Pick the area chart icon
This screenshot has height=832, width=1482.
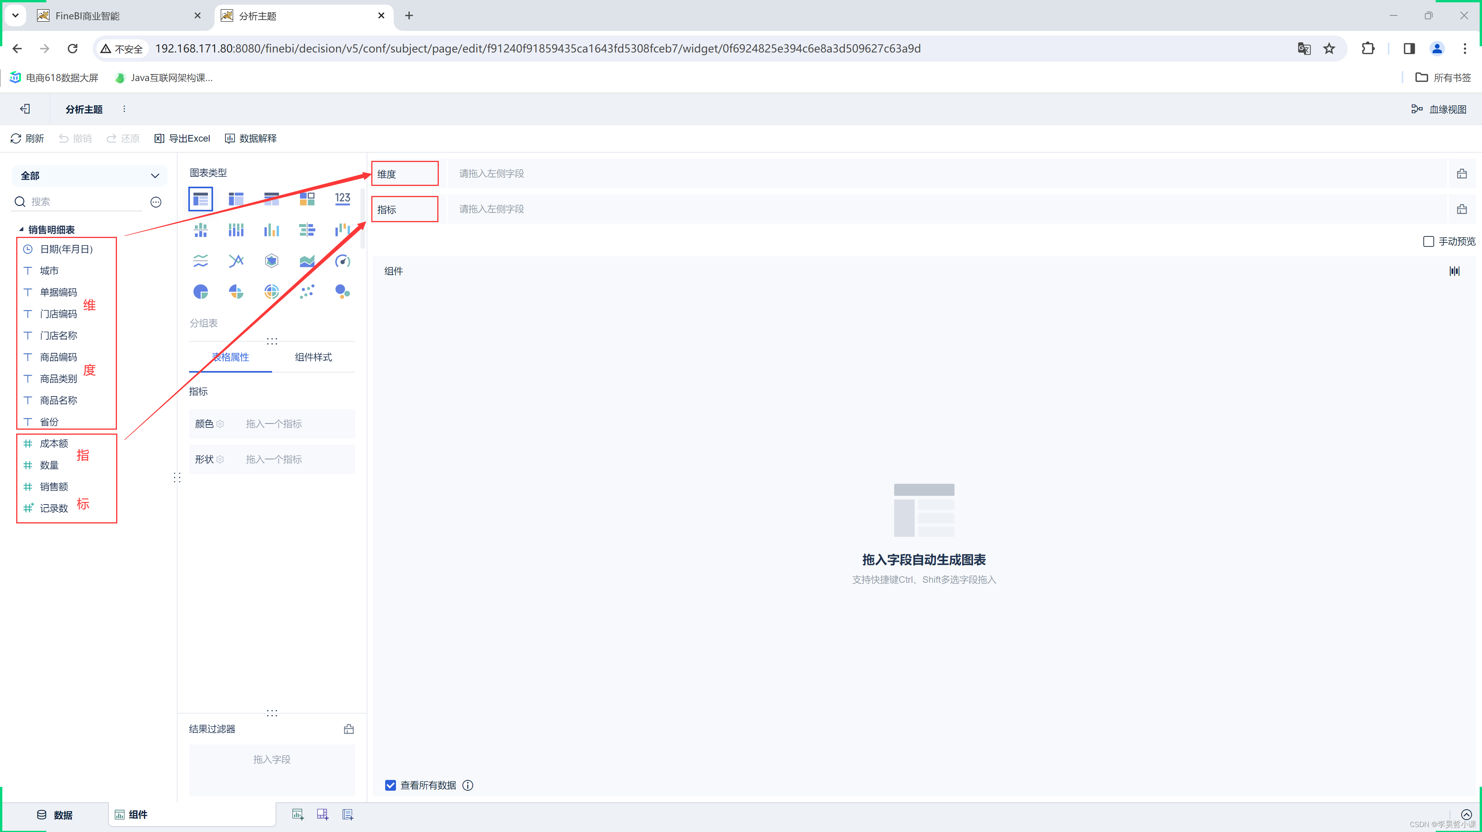307,261
